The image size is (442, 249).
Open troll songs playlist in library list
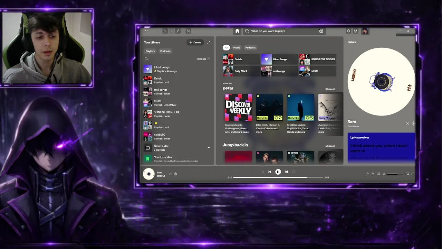coord(177,92)
